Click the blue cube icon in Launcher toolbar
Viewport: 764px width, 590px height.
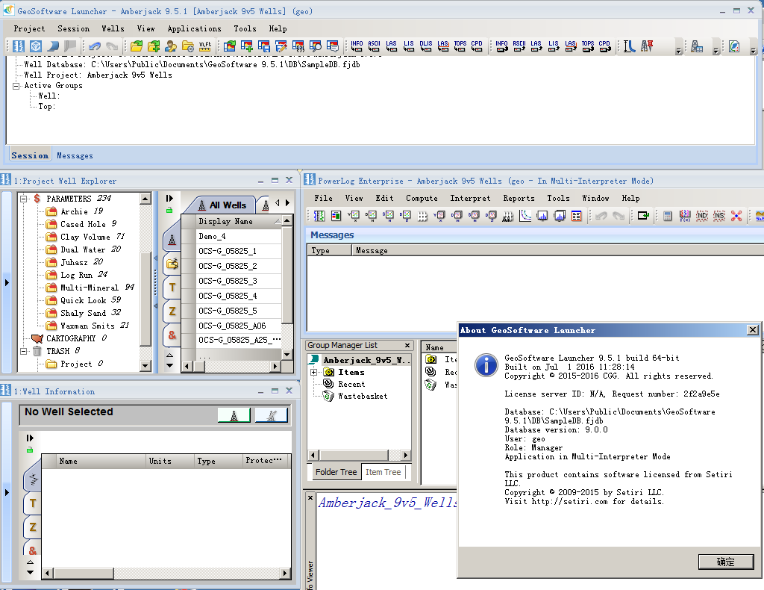[36, 46]
